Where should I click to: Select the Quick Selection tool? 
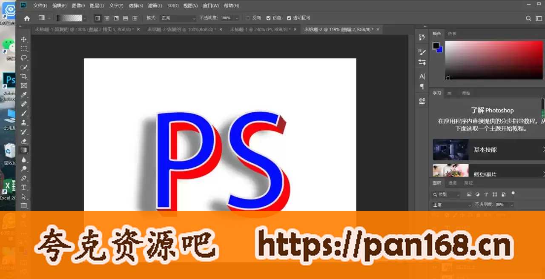[24, 67]
